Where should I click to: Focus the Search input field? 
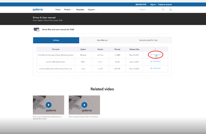[150, 10]
